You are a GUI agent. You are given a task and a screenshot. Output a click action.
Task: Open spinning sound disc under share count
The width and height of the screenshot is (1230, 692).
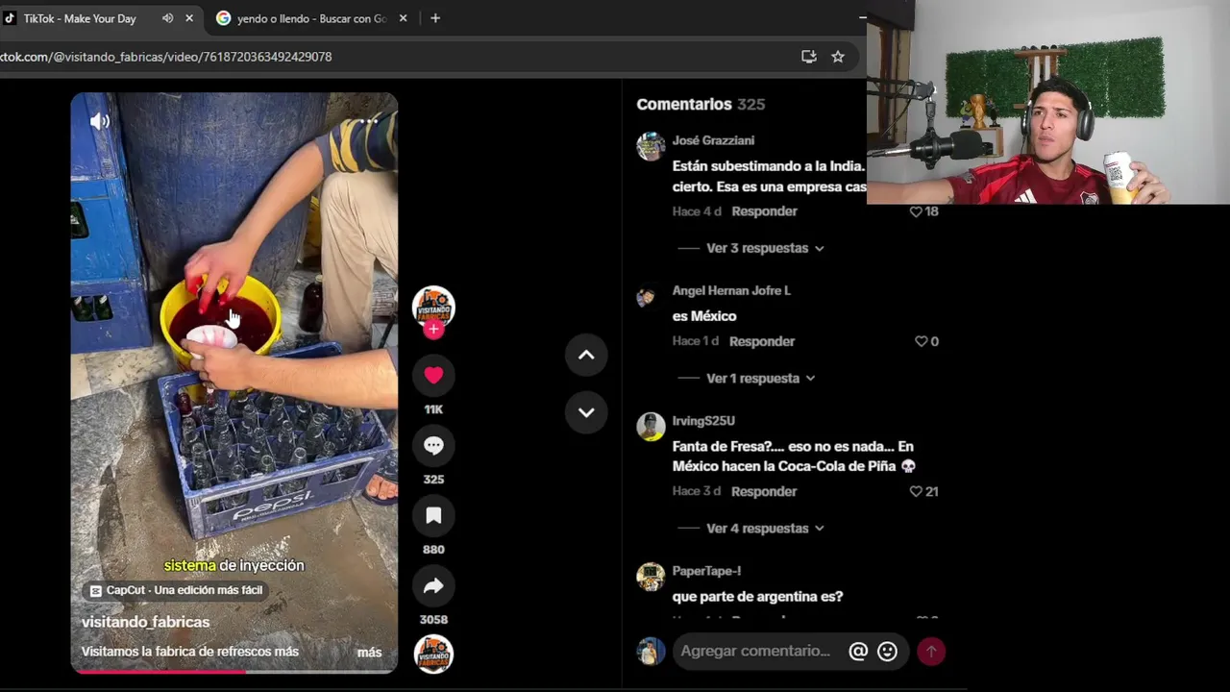point(433,654)
